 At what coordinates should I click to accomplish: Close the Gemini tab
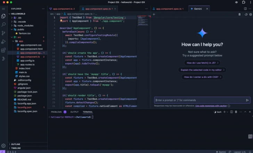(x=207, y=9)
